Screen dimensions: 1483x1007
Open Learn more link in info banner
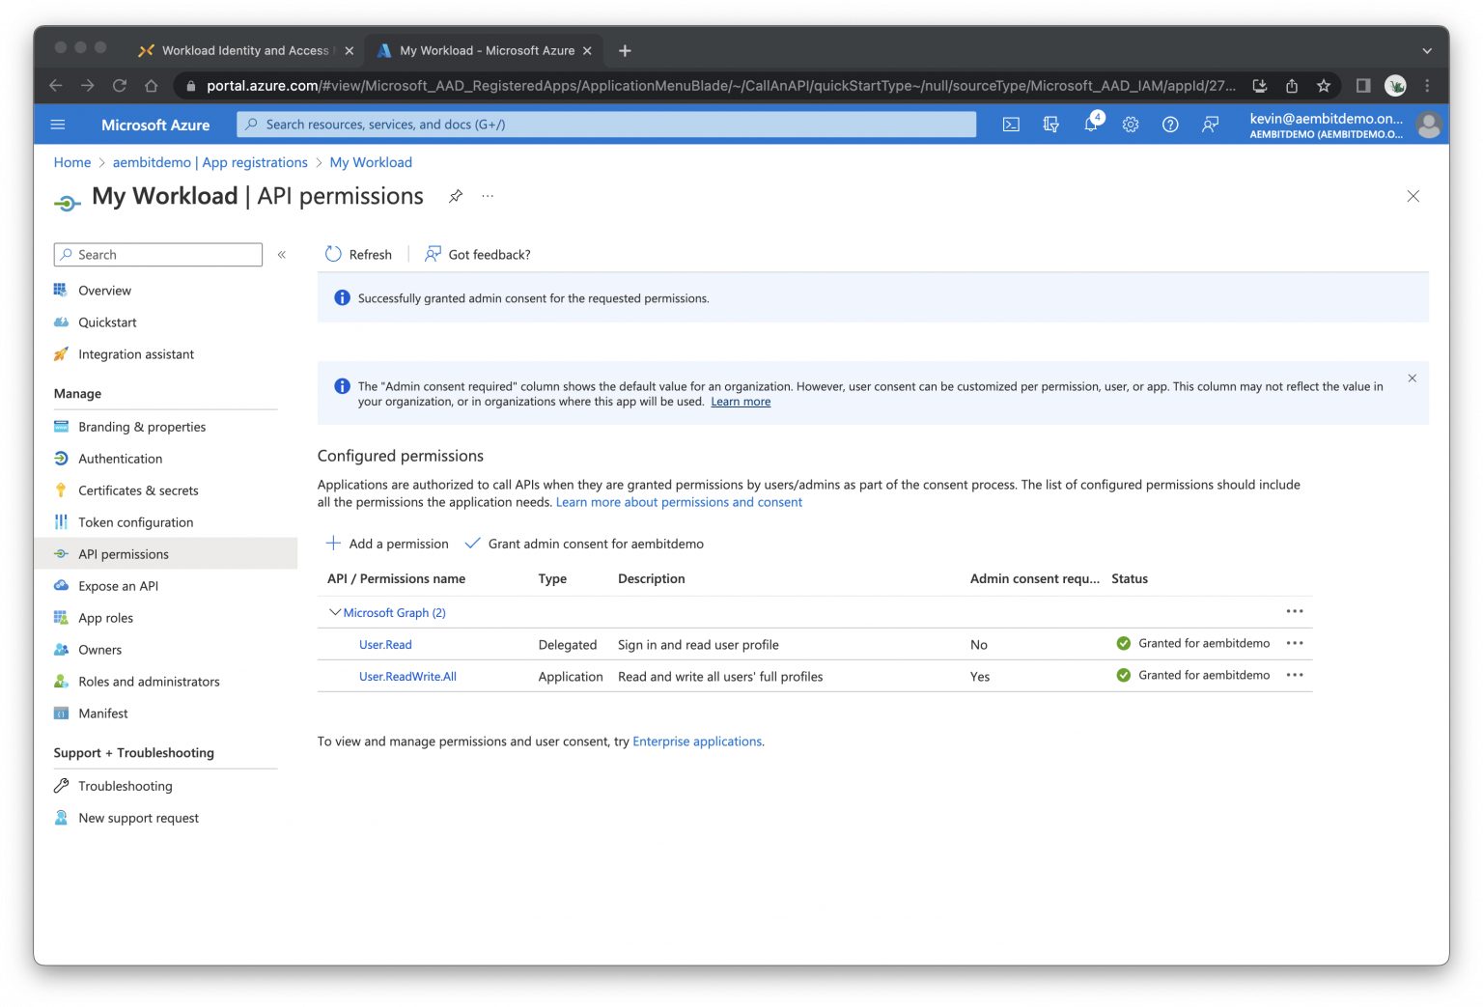[741, 402]
